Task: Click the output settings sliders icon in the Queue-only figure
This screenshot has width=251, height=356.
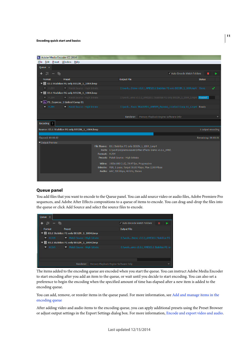Action: (48, 223)
